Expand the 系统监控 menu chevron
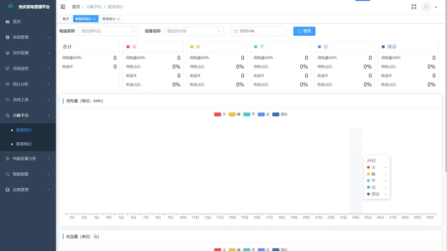The height and width of the screenshot is (251, 447). click(49, 69)
